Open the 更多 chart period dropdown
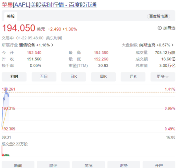The image size is (182, 168). pos(163,77)
